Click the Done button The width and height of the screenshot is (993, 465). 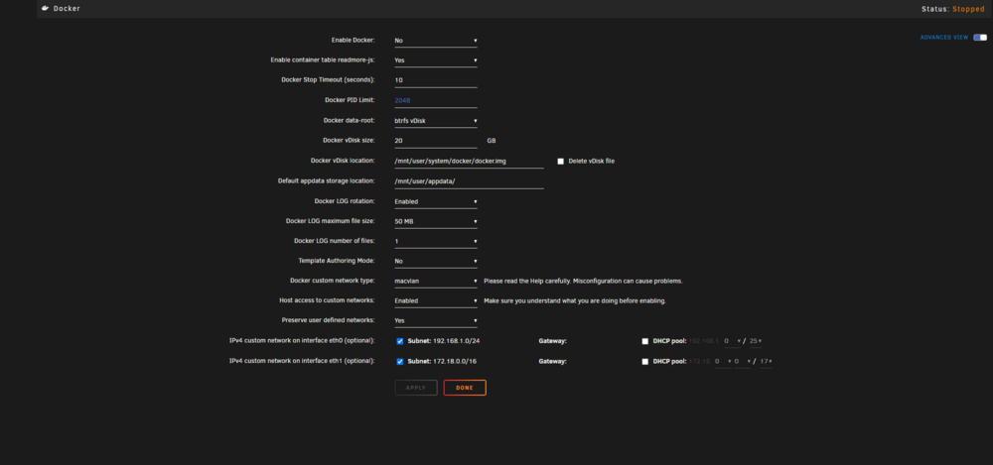click(x=465, y=388)
